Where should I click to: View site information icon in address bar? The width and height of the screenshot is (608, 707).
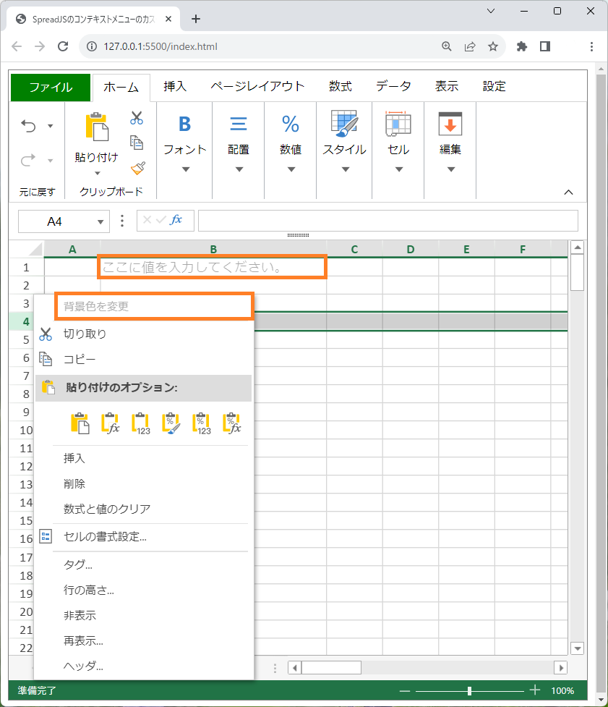[91, 46]
